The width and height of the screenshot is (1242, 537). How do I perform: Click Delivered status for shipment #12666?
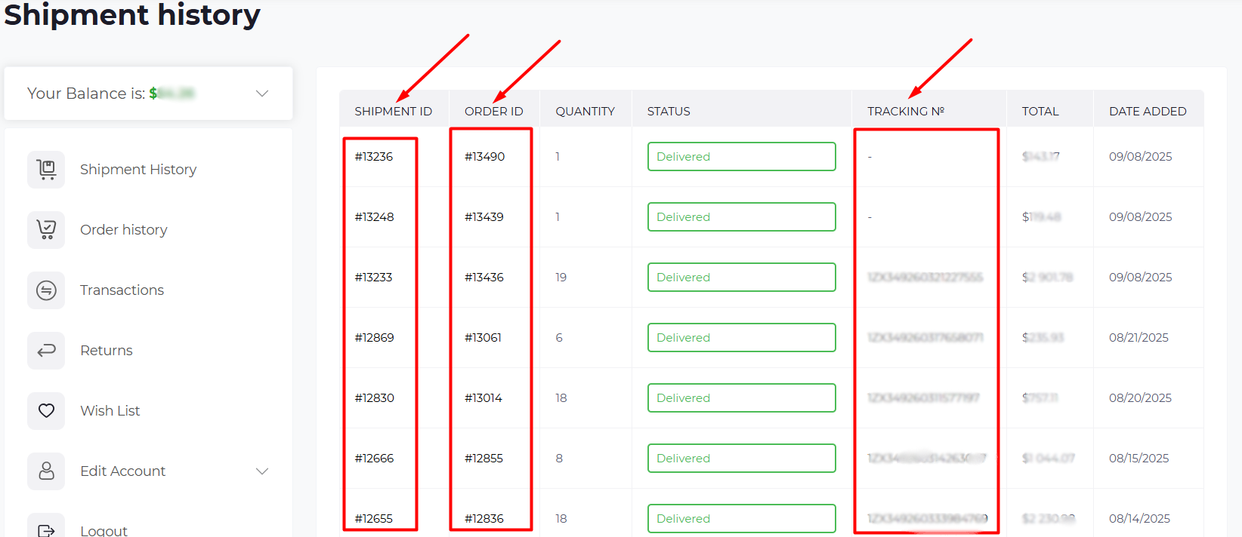(742, 459)
